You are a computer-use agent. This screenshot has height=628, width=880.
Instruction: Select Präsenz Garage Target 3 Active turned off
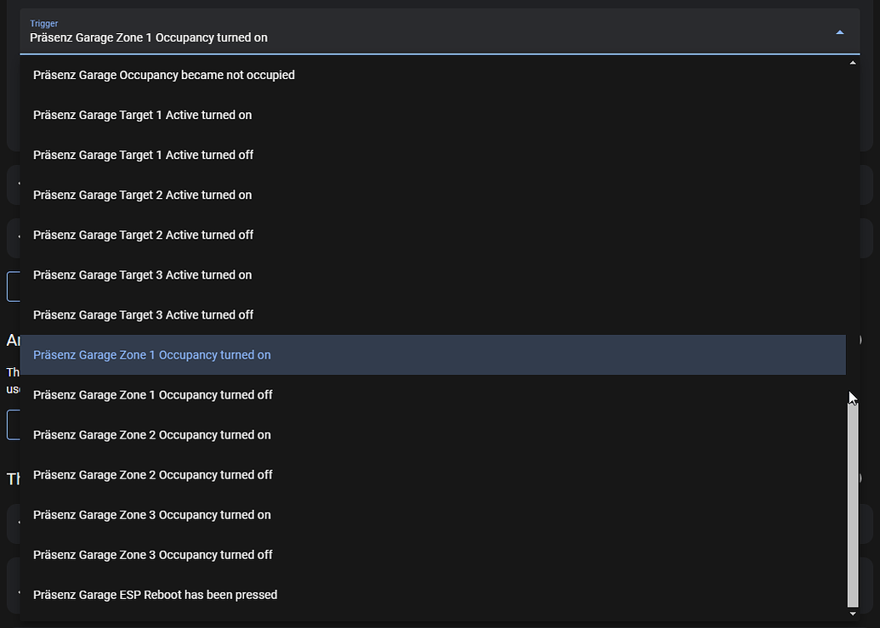tap(143, 314)
